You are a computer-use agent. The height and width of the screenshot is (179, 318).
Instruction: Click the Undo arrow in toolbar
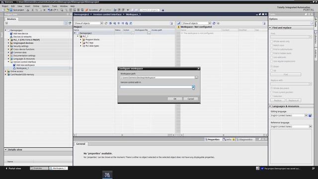[x=49, y=10]
